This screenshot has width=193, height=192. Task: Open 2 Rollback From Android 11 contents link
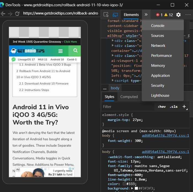43,74
